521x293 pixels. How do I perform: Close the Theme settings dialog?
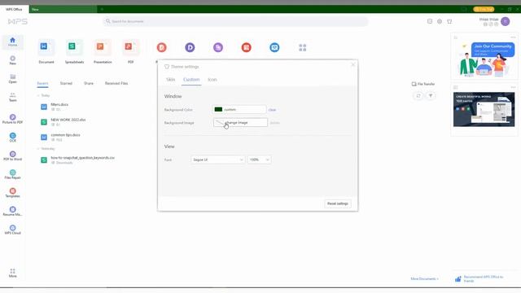[x=352, y=64]
